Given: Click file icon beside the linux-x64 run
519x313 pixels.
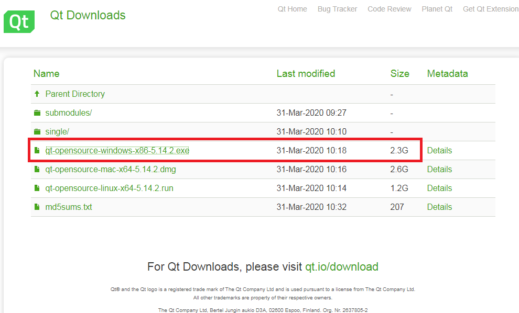Looking at the screenshot, I should [37, 188].
